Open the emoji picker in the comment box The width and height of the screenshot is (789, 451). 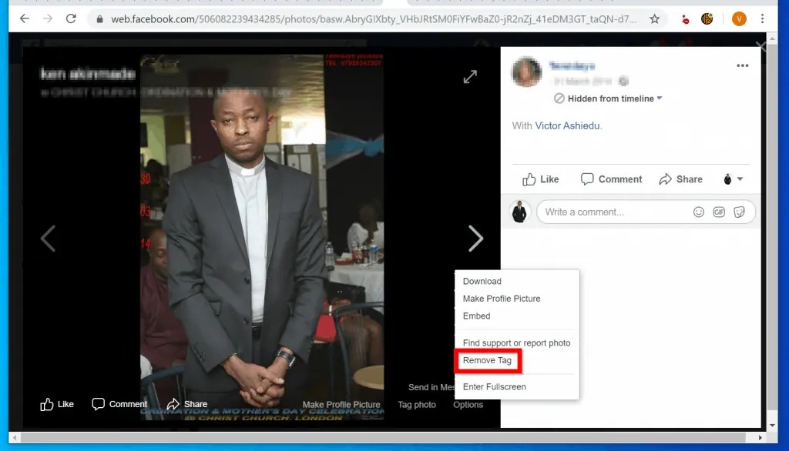(698, 212)
